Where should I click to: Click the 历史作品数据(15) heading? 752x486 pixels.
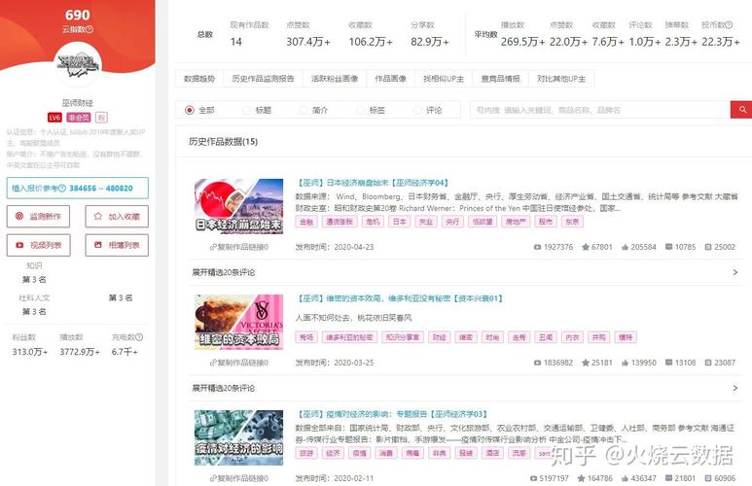tap(223, 142)
